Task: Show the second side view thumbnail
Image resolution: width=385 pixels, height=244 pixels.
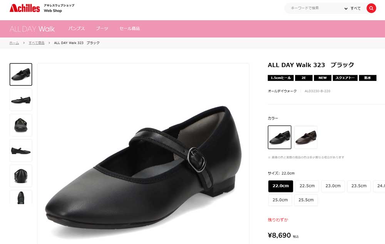Action: pyautogui.click(x=21, y=100)
